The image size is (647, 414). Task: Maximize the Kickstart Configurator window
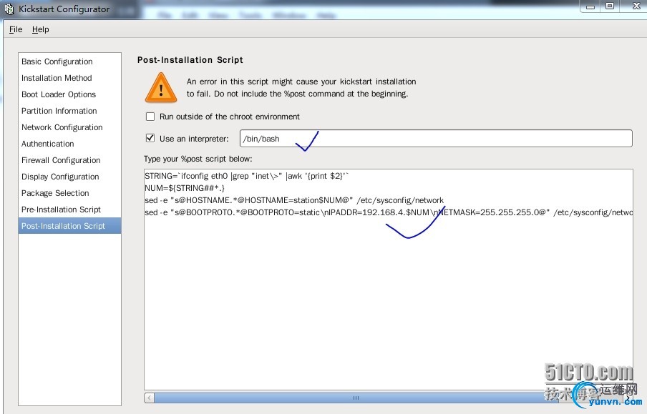coord(610,6)
